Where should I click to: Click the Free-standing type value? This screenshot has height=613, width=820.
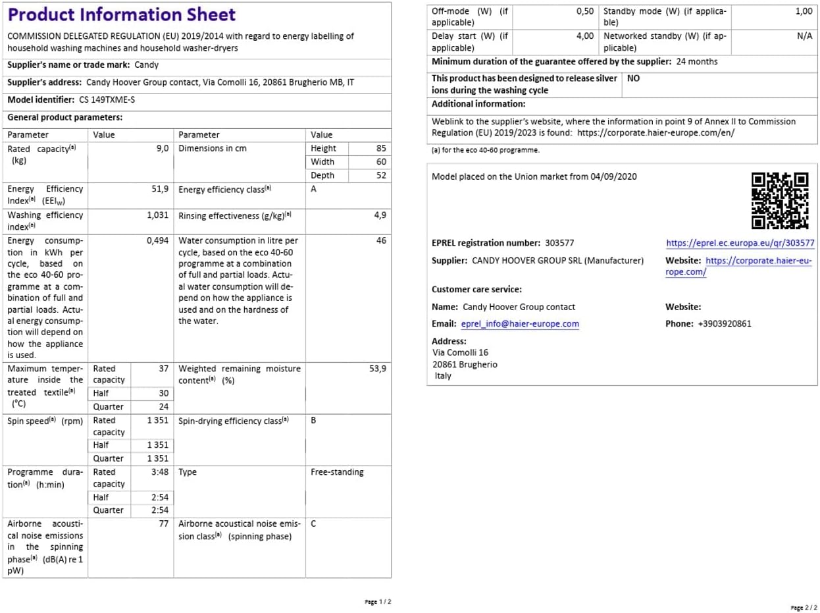[x=337, y=472]
